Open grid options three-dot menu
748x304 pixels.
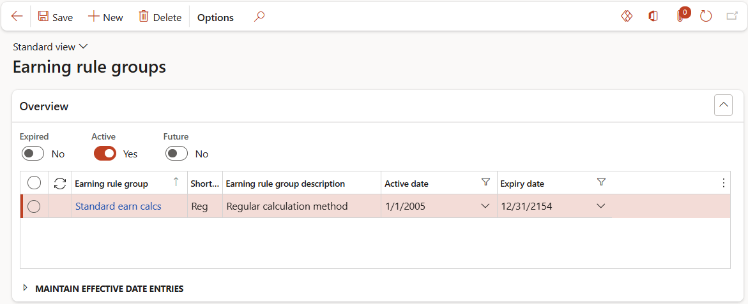(x=723, y=183)
